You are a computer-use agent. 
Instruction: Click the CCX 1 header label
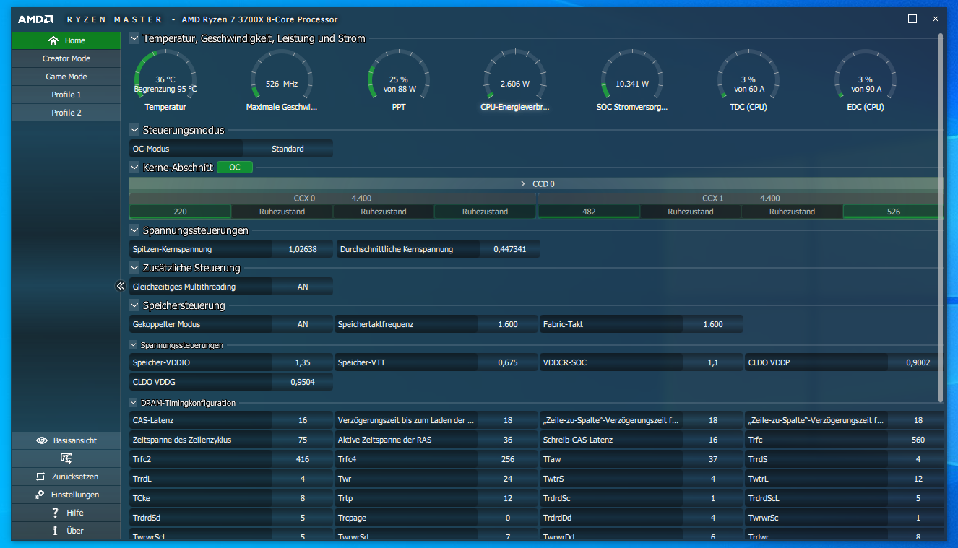[712, 198]
